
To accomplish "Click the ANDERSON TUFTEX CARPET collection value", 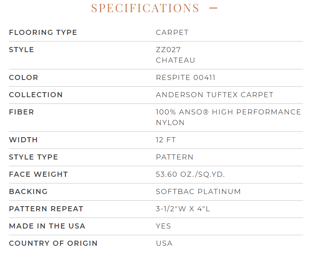I will (215, 95).
